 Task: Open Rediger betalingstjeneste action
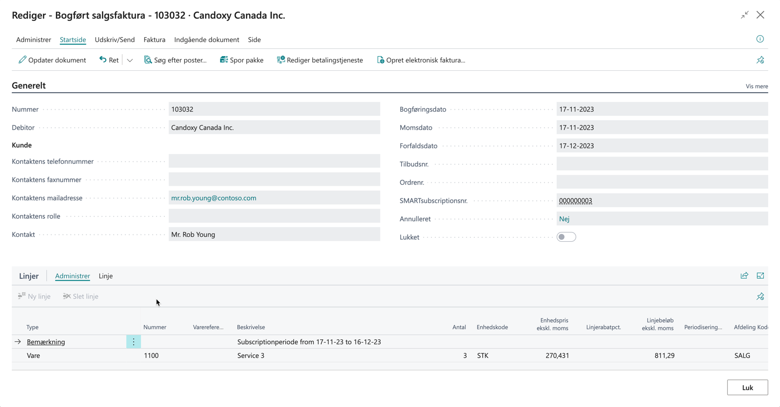[x=320, y=60]
